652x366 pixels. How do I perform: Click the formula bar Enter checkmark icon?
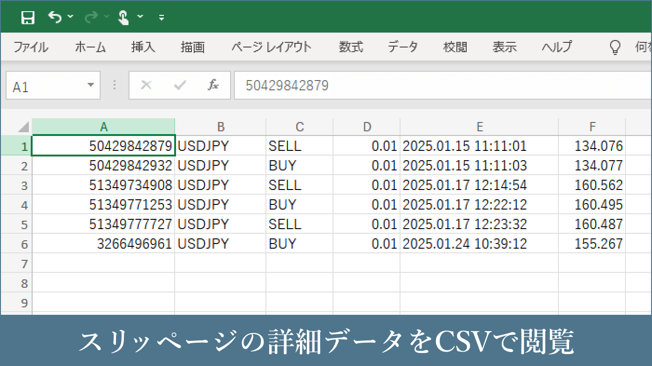click(180, 85)
